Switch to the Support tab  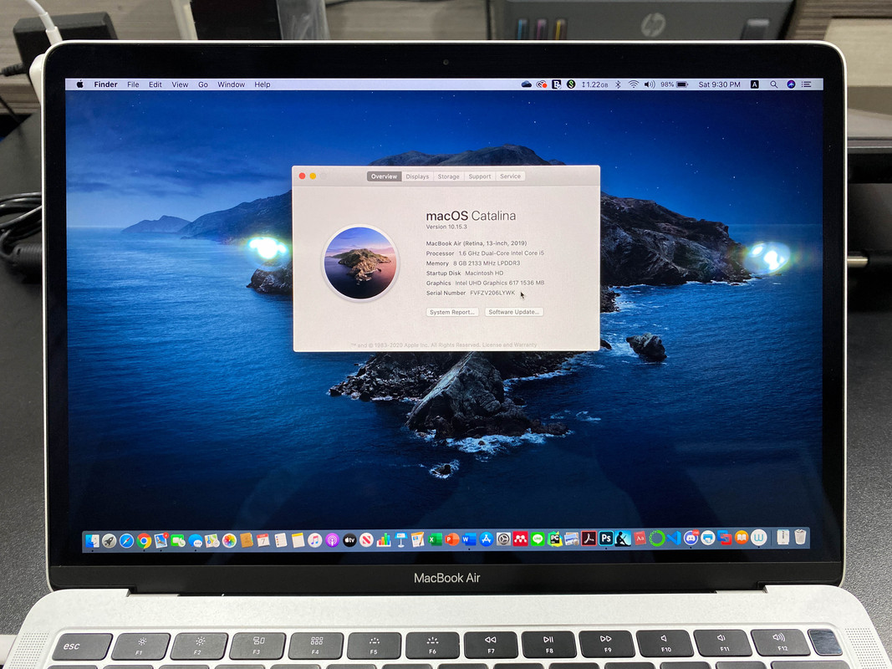[480, 176]
